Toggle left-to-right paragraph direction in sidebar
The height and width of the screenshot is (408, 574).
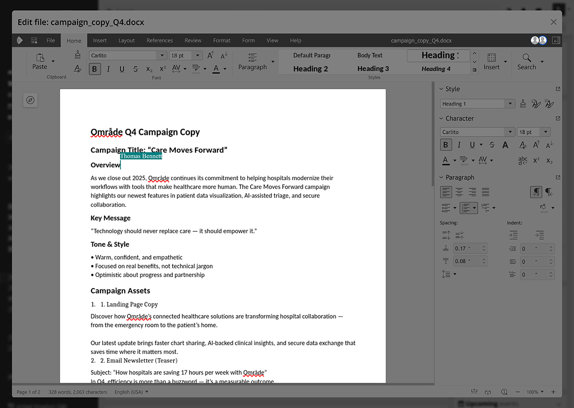[x=536, y=192]
